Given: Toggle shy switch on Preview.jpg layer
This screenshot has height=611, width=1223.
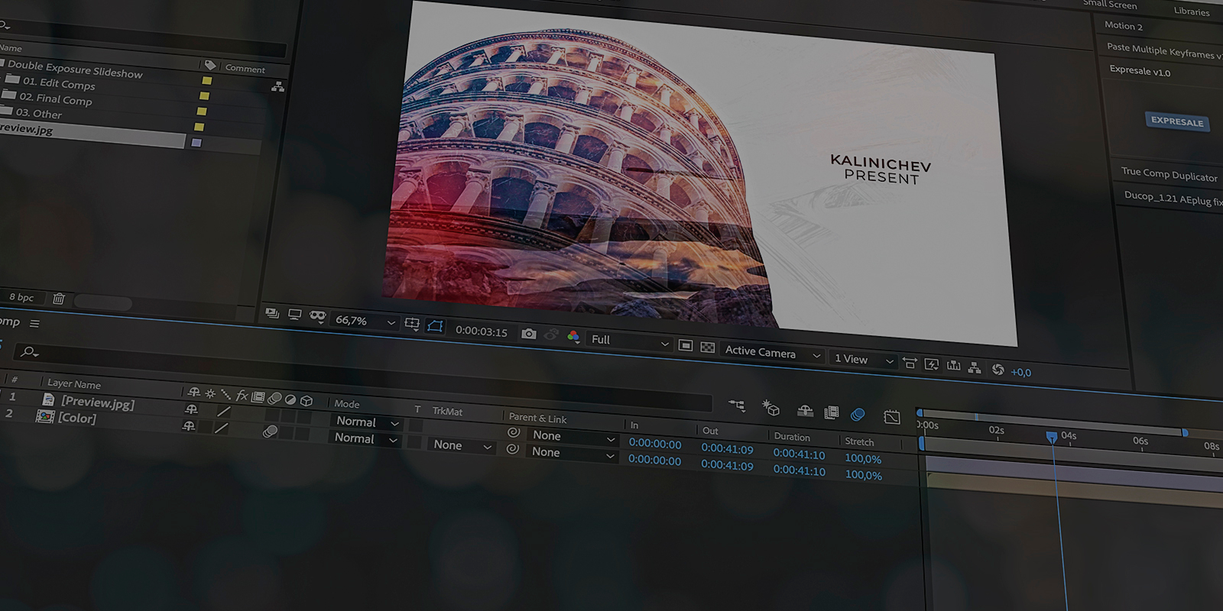Looking at the screenshot, I should [x=191, y=409].
